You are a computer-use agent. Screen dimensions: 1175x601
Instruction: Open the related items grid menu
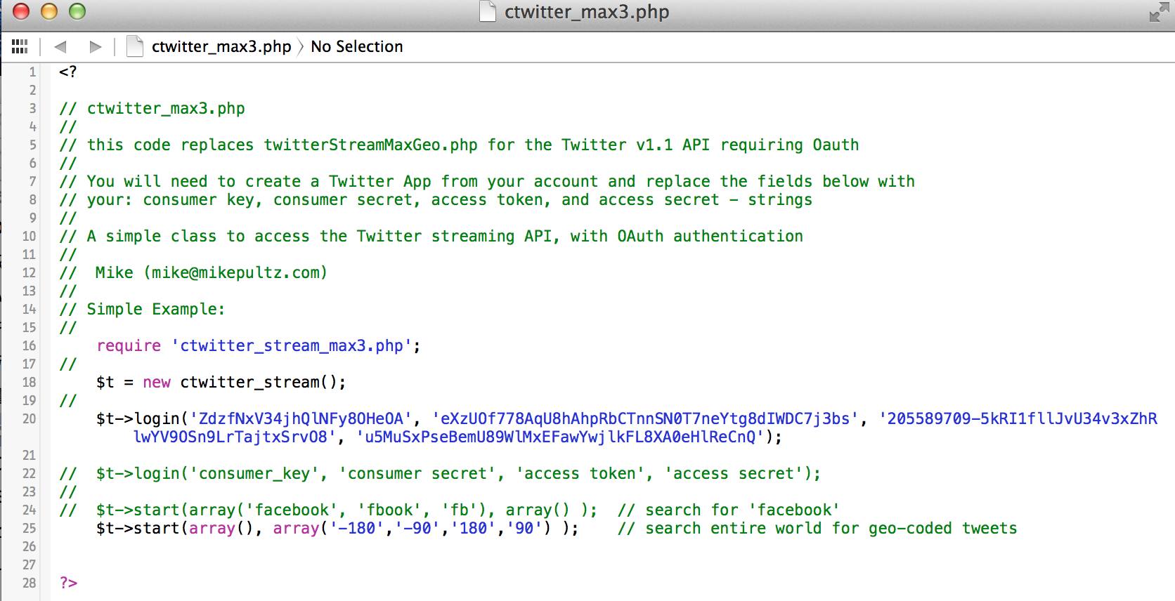(20, 47)
